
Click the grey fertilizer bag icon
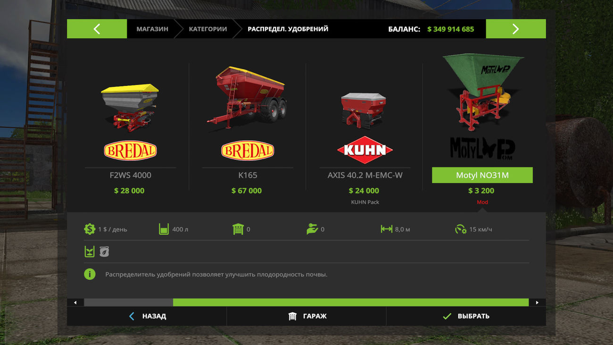104,252
